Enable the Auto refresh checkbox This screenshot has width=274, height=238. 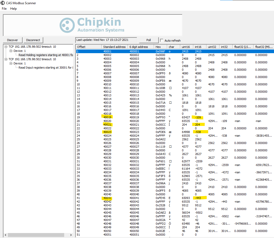click(x=162, y=40)
